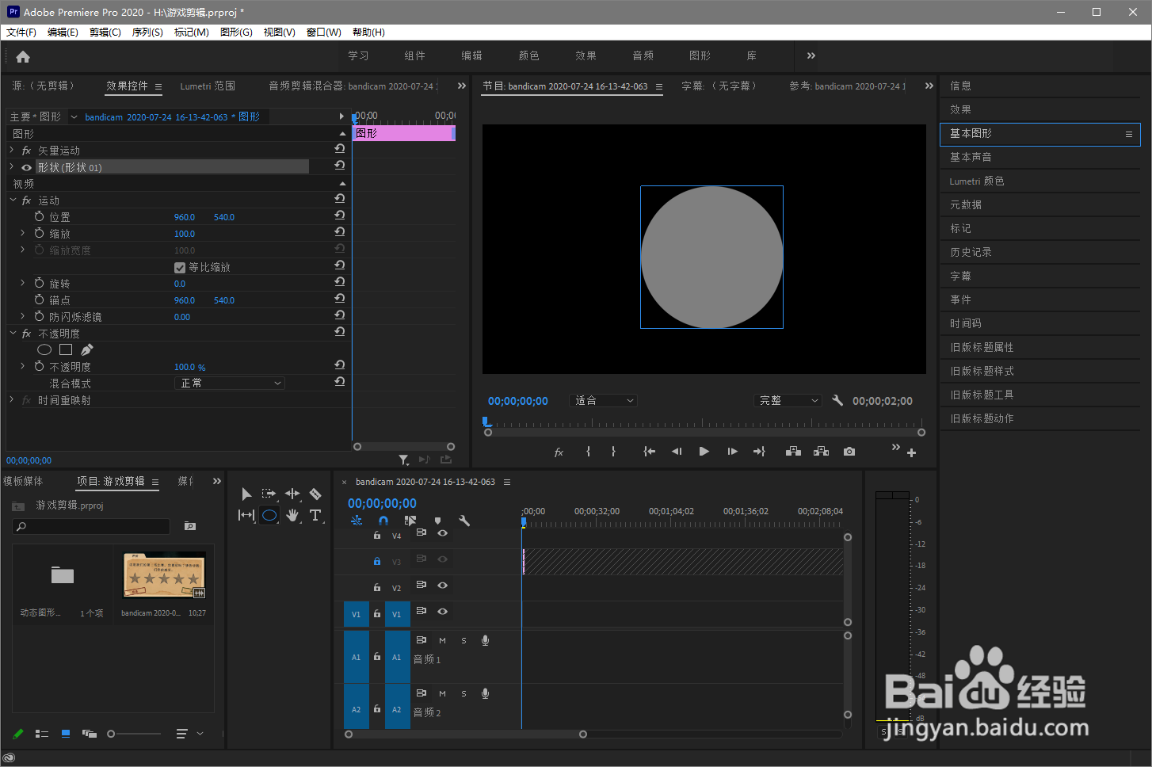The height and width of the screenshot is (767, 1152).
Task: Open the 元数据 panel
Action: pos(1039,205)
